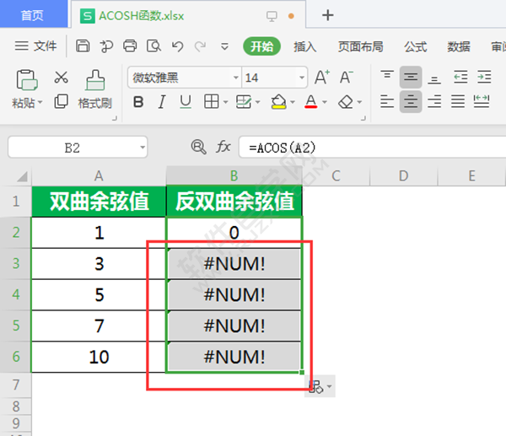Click the Home (首页) tab button
Screen dimensions: 506x436
pyautogui.click(x=33, y=14)
